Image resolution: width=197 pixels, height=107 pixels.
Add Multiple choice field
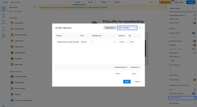[23, 53]
